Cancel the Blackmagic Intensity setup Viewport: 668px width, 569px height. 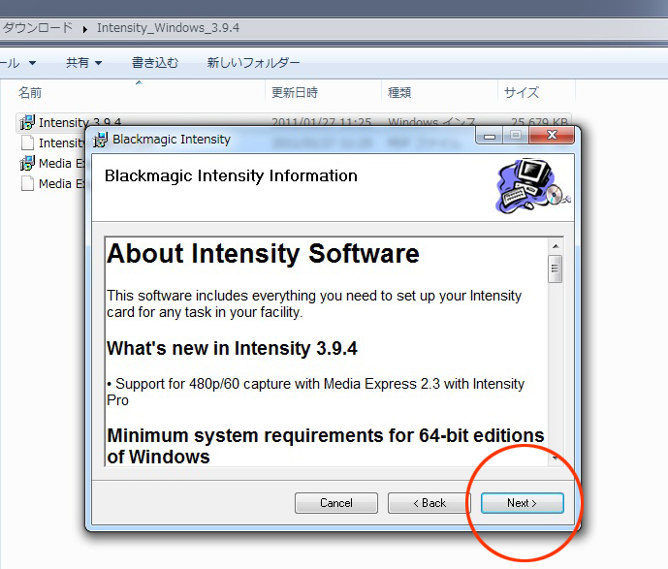[x=336, y=503]
